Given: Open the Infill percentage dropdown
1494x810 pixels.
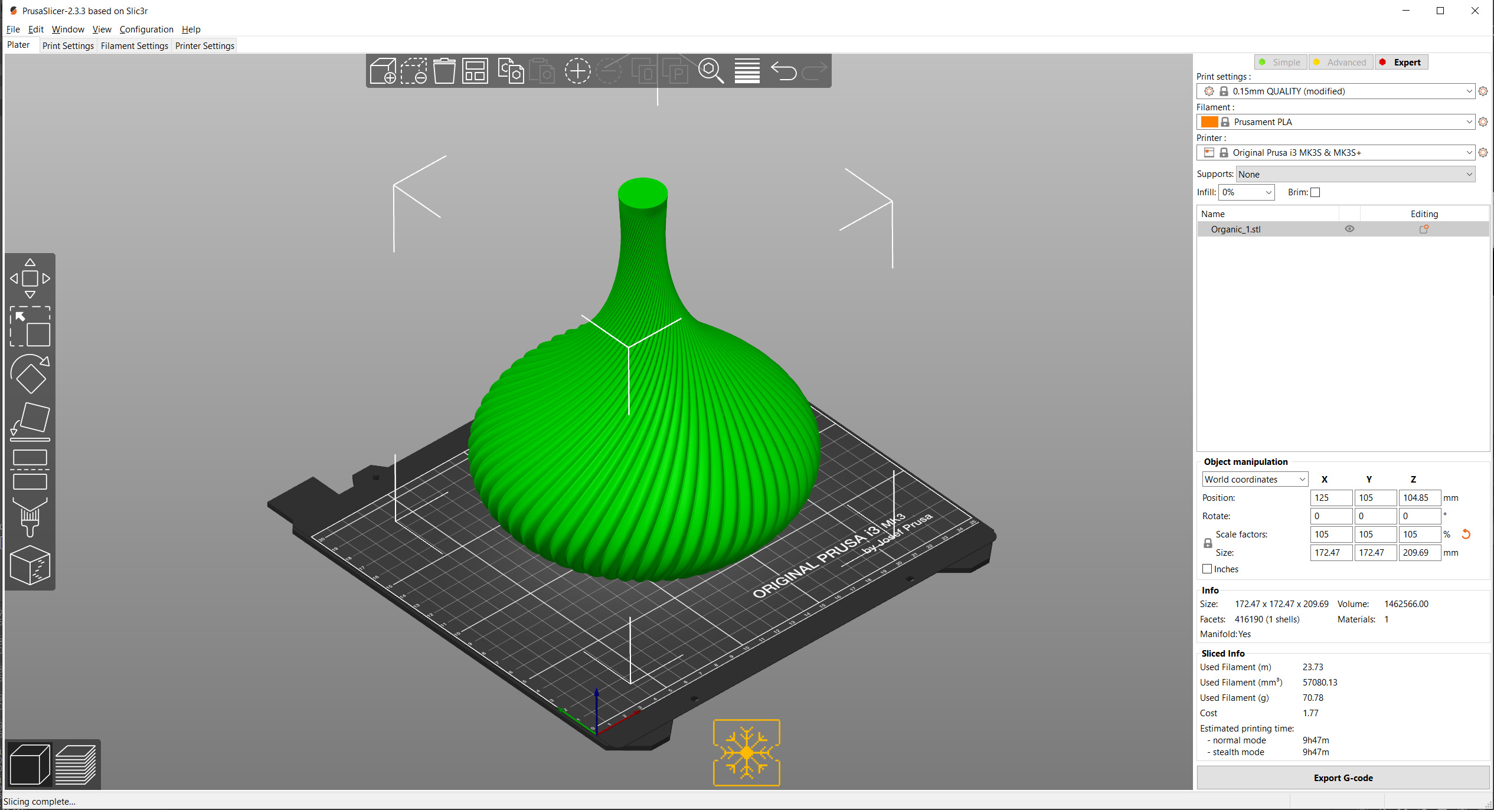Looking at the screenshot, I should point(1246,192).
